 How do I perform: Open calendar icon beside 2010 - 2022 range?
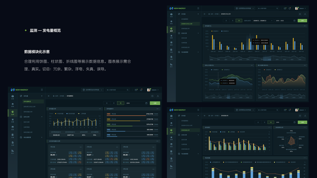[294, 20]
